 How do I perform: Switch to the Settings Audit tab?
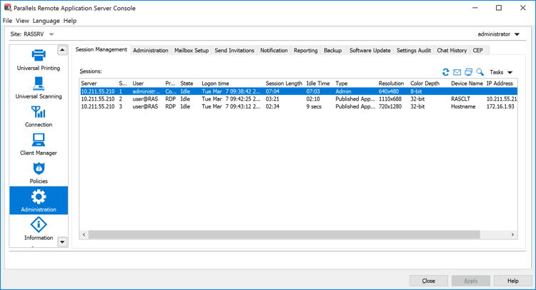click(x=414, y=50)
